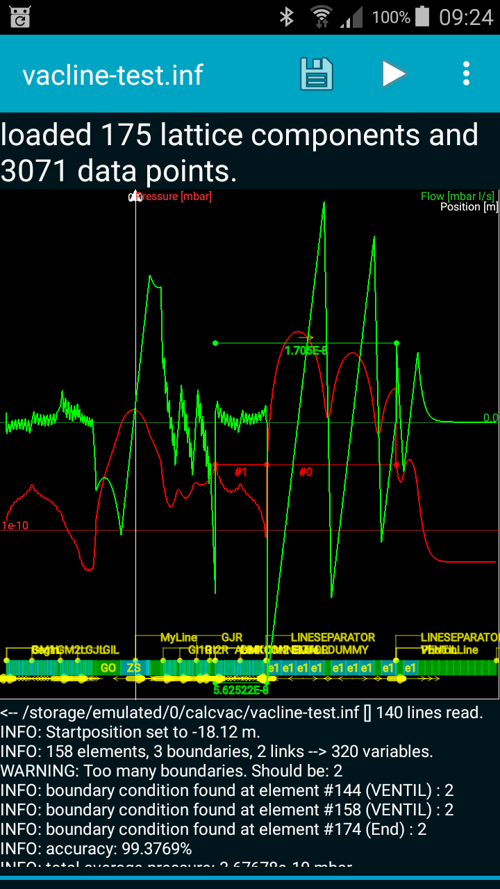Screen dimensions: 500x889
Task: Tap the Pressure [mbar] axis label
Action: click(x=174, y=197)
